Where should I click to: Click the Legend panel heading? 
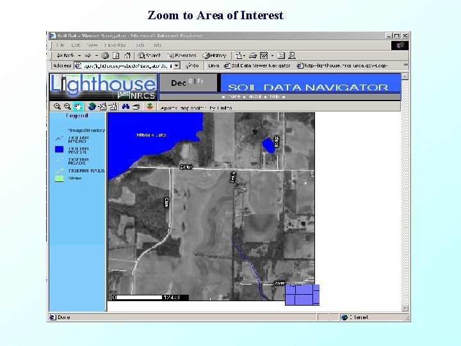click(x=77, y=115)
